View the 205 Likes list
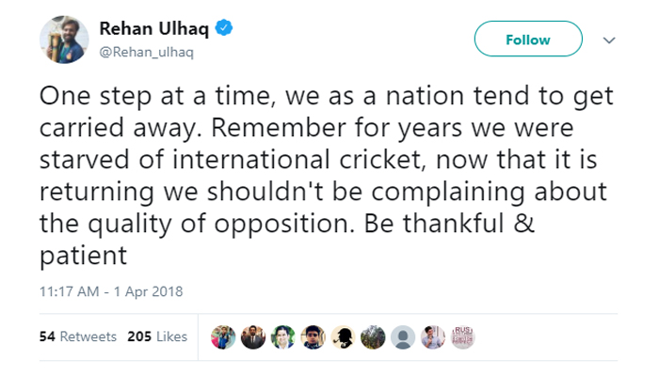 (157, 337)
